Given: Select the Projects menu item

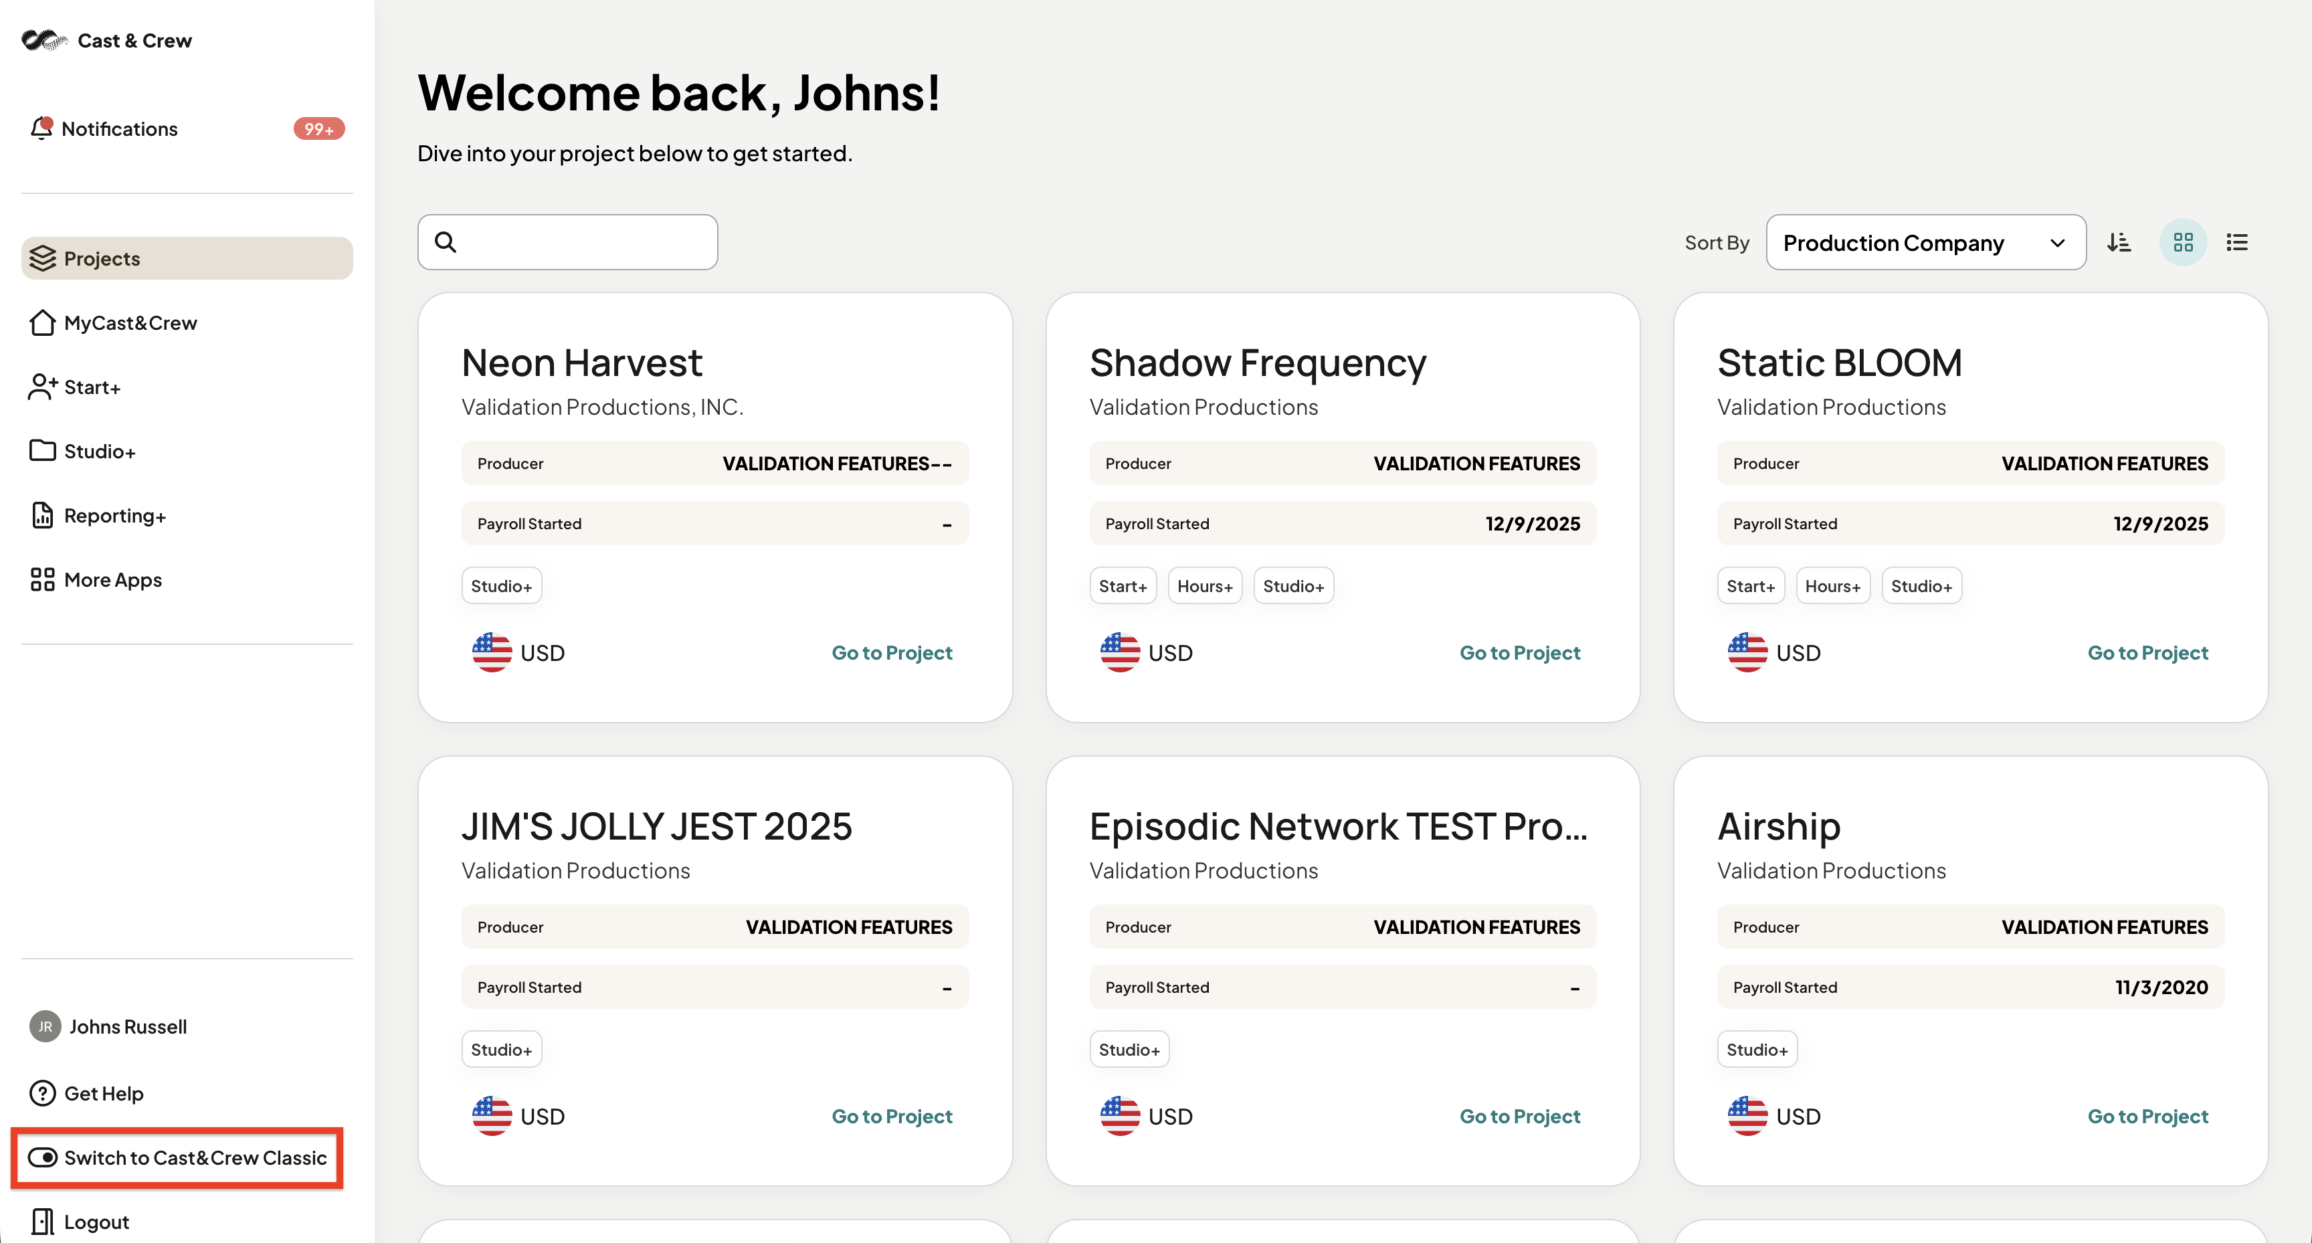Looking at the screenshot, I should pos(187,258).
